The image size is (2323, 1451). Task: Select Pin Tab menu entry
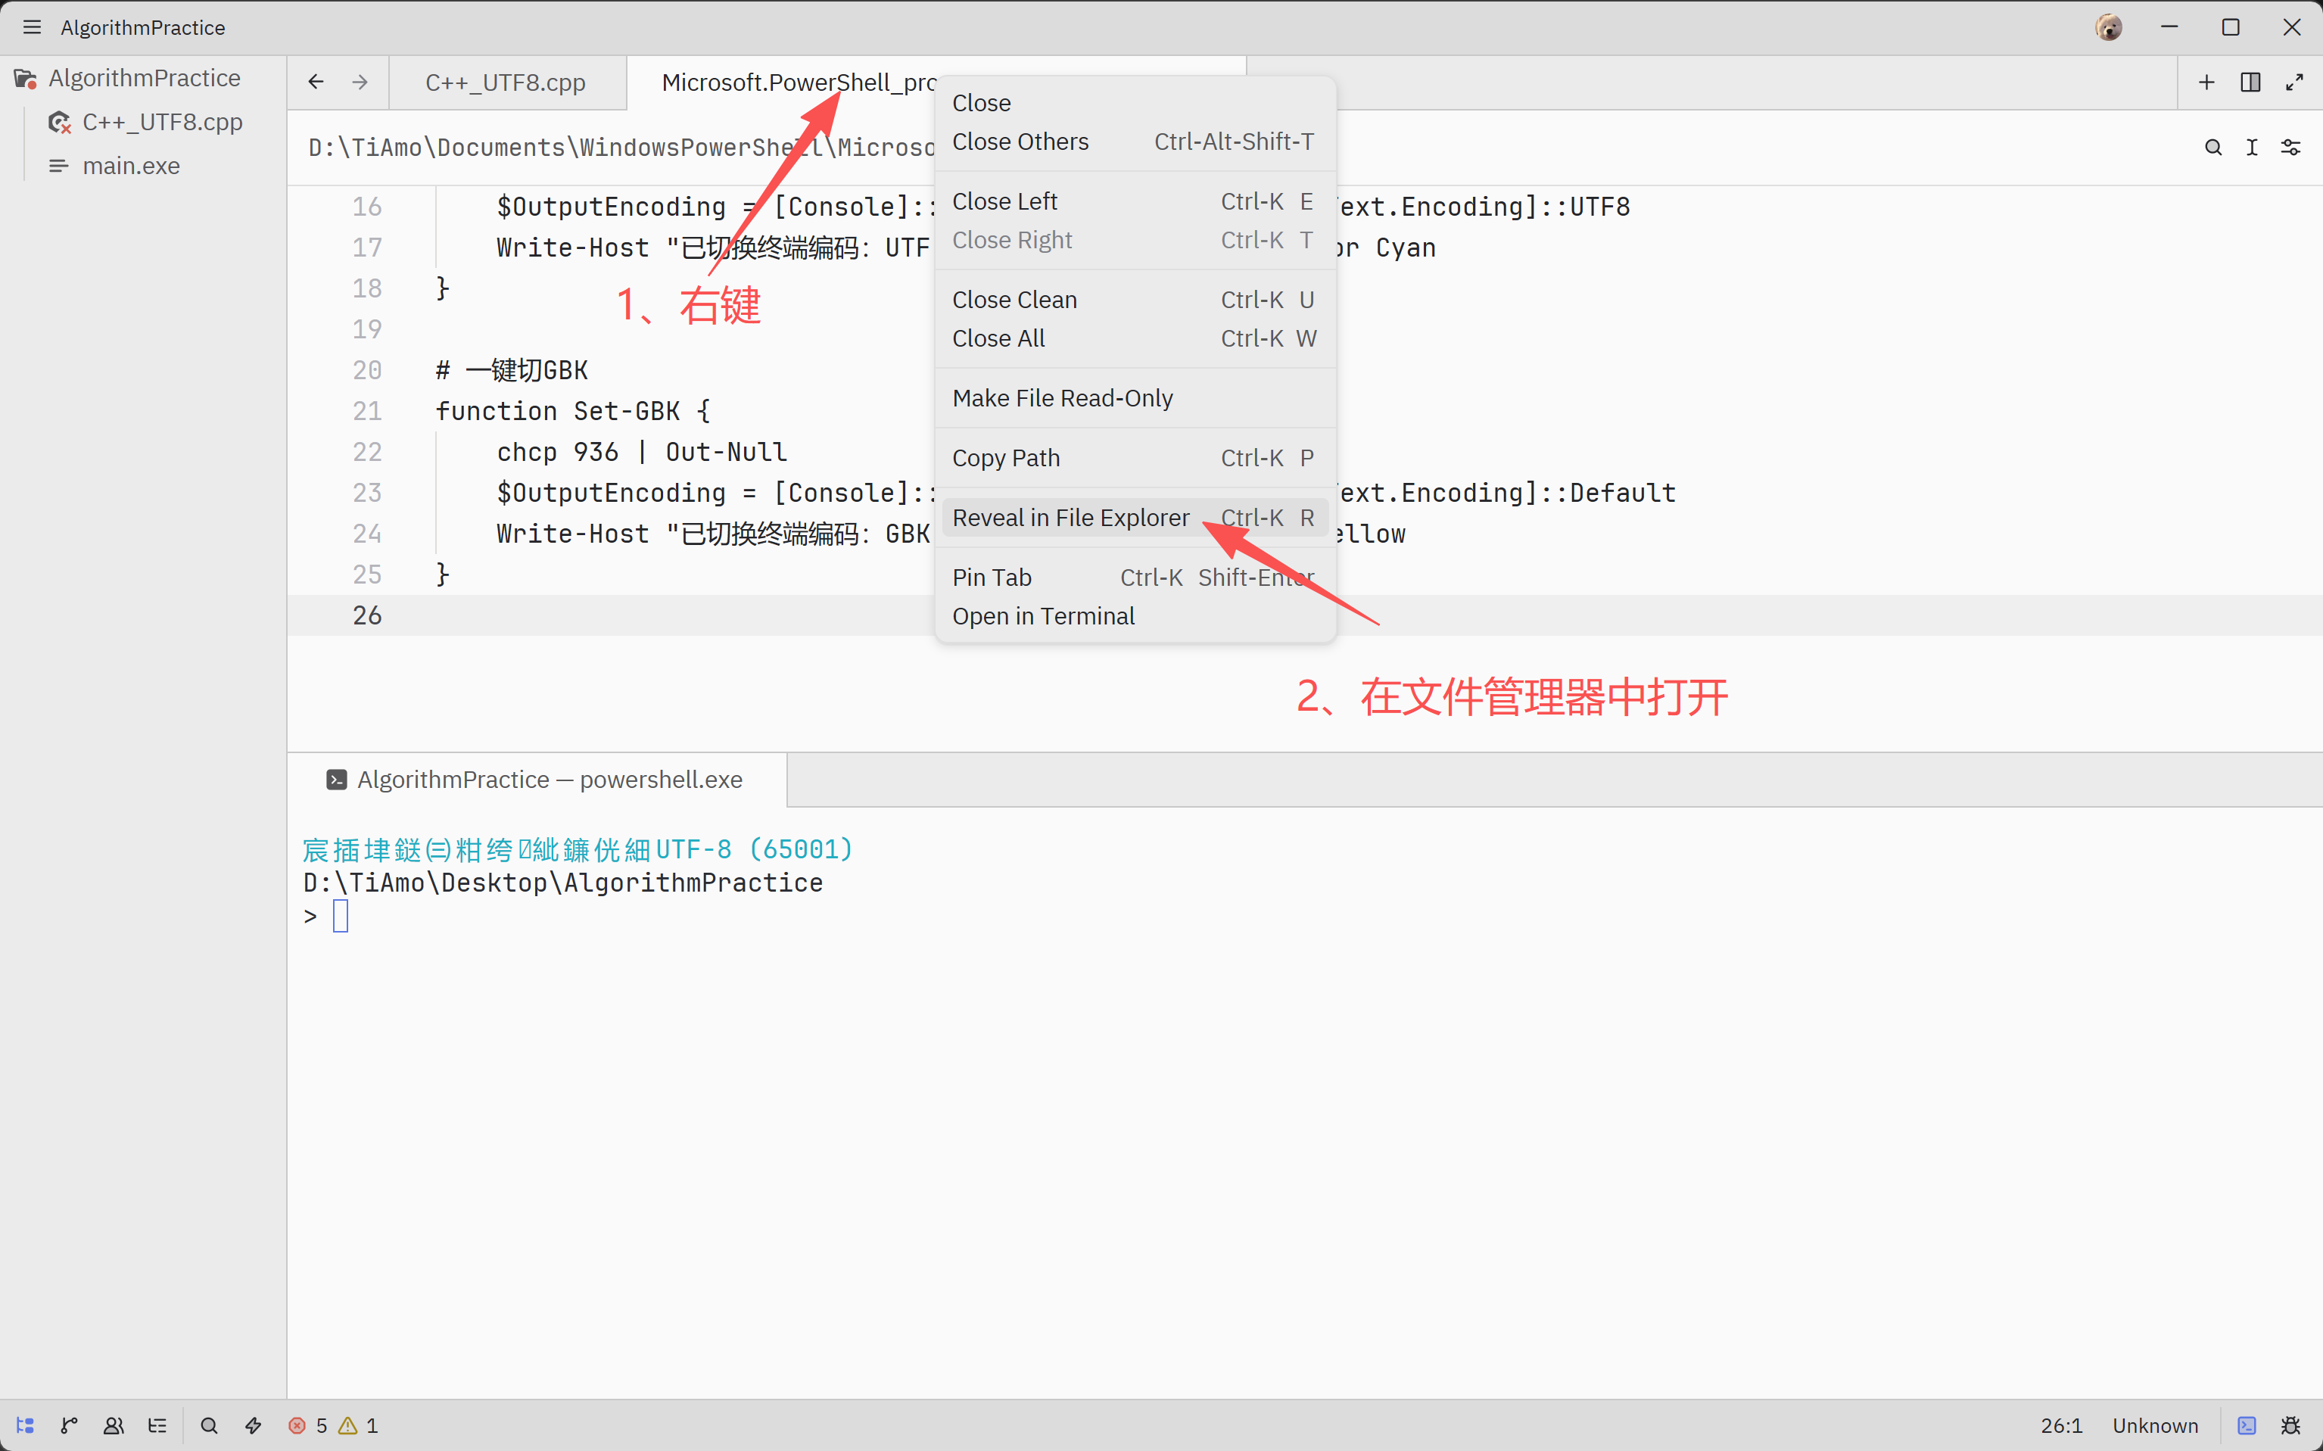(1134, 577)
